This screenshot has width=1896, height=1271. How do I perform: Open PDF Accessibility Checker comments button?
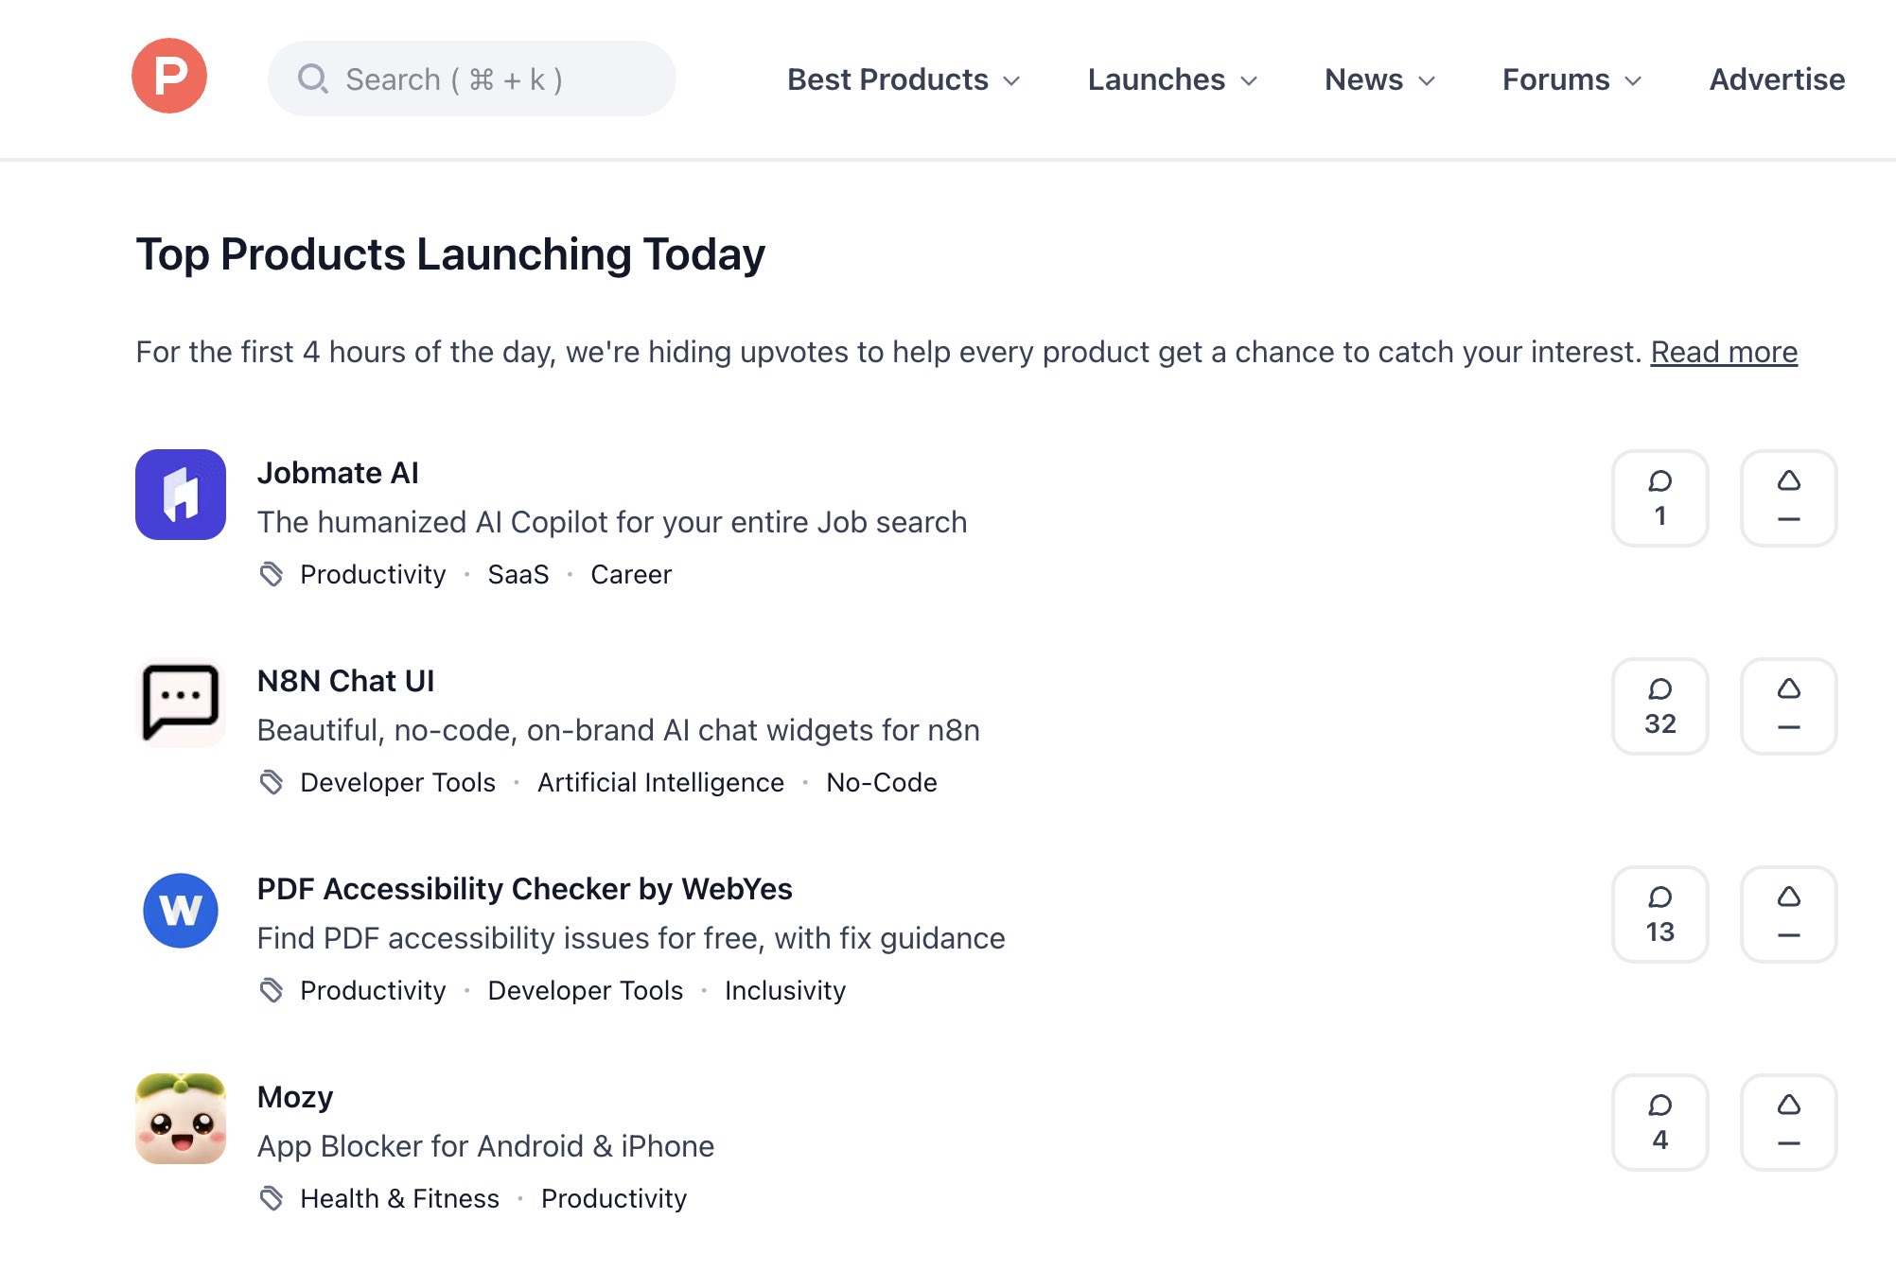click(x=1659, y=914)
